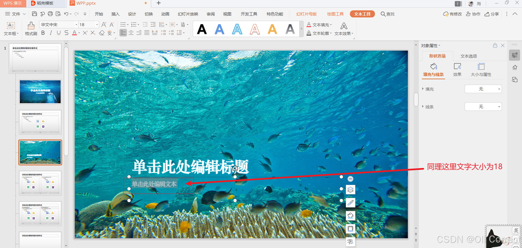Switch to 文本选项 in object properties

pos(469,56)
